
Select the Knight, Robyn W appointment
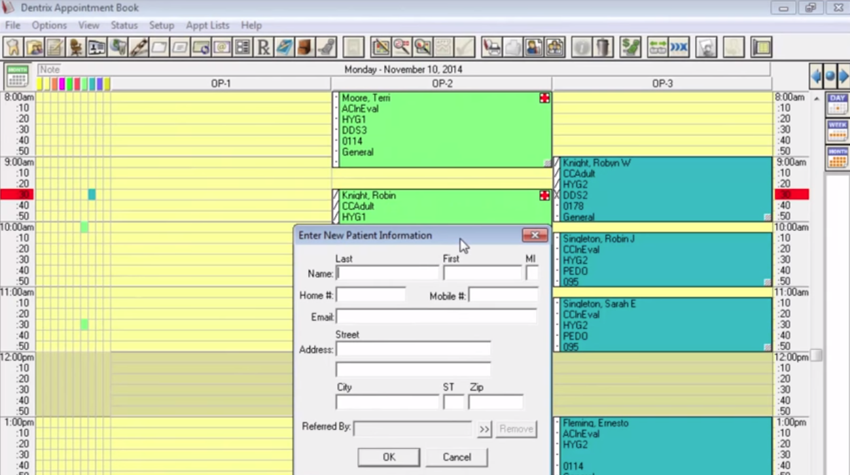tap(663, 189)
